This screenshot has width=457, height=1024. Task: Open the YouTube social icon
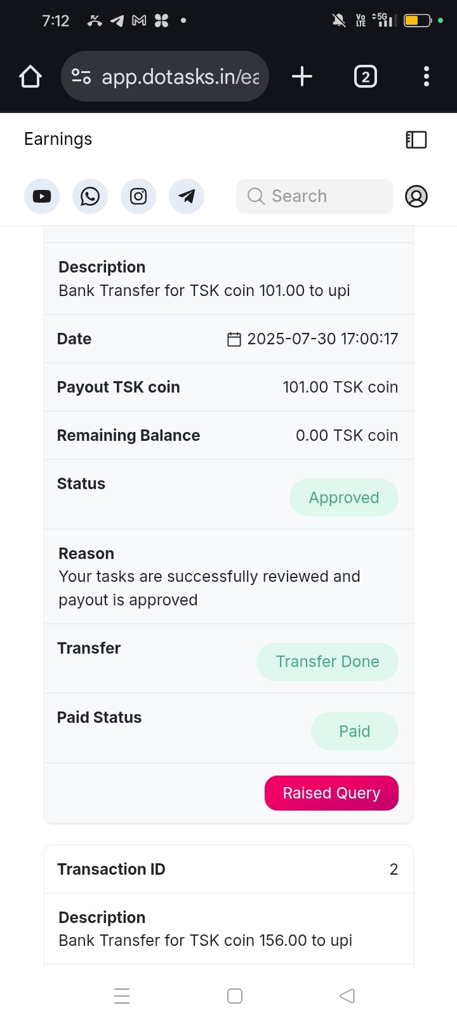tap(42, 196)
